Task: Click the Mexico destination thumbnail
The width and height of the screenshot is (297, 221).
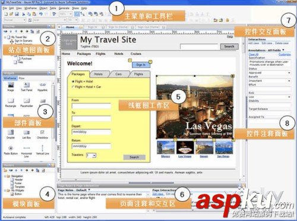Action: (166, 147)
